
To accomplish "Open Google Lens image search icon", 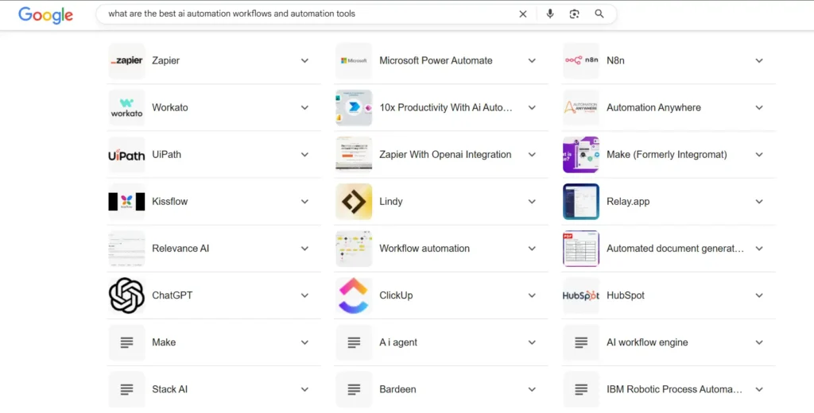I will click(575, 14).
